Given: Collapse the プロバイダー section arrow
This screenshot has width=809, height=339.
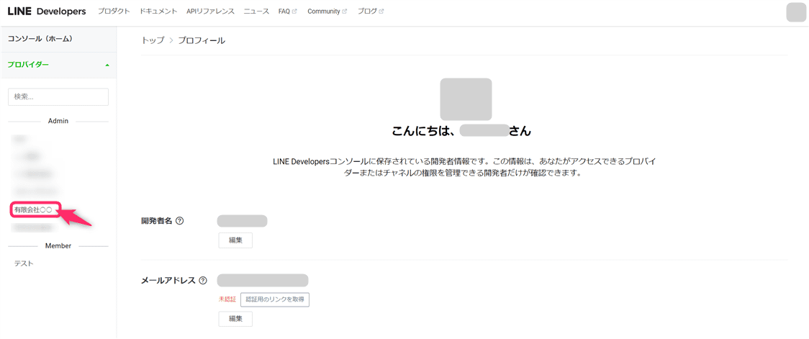Looking at the screenshot, I should click(107, 65).
